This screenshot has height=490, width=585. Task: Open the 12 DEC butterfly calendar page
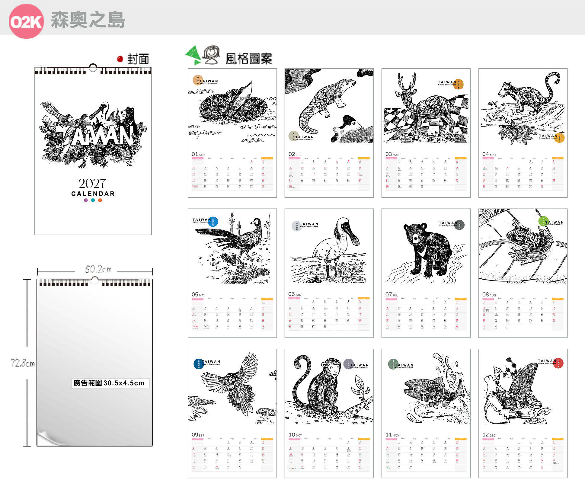point(523,414)
